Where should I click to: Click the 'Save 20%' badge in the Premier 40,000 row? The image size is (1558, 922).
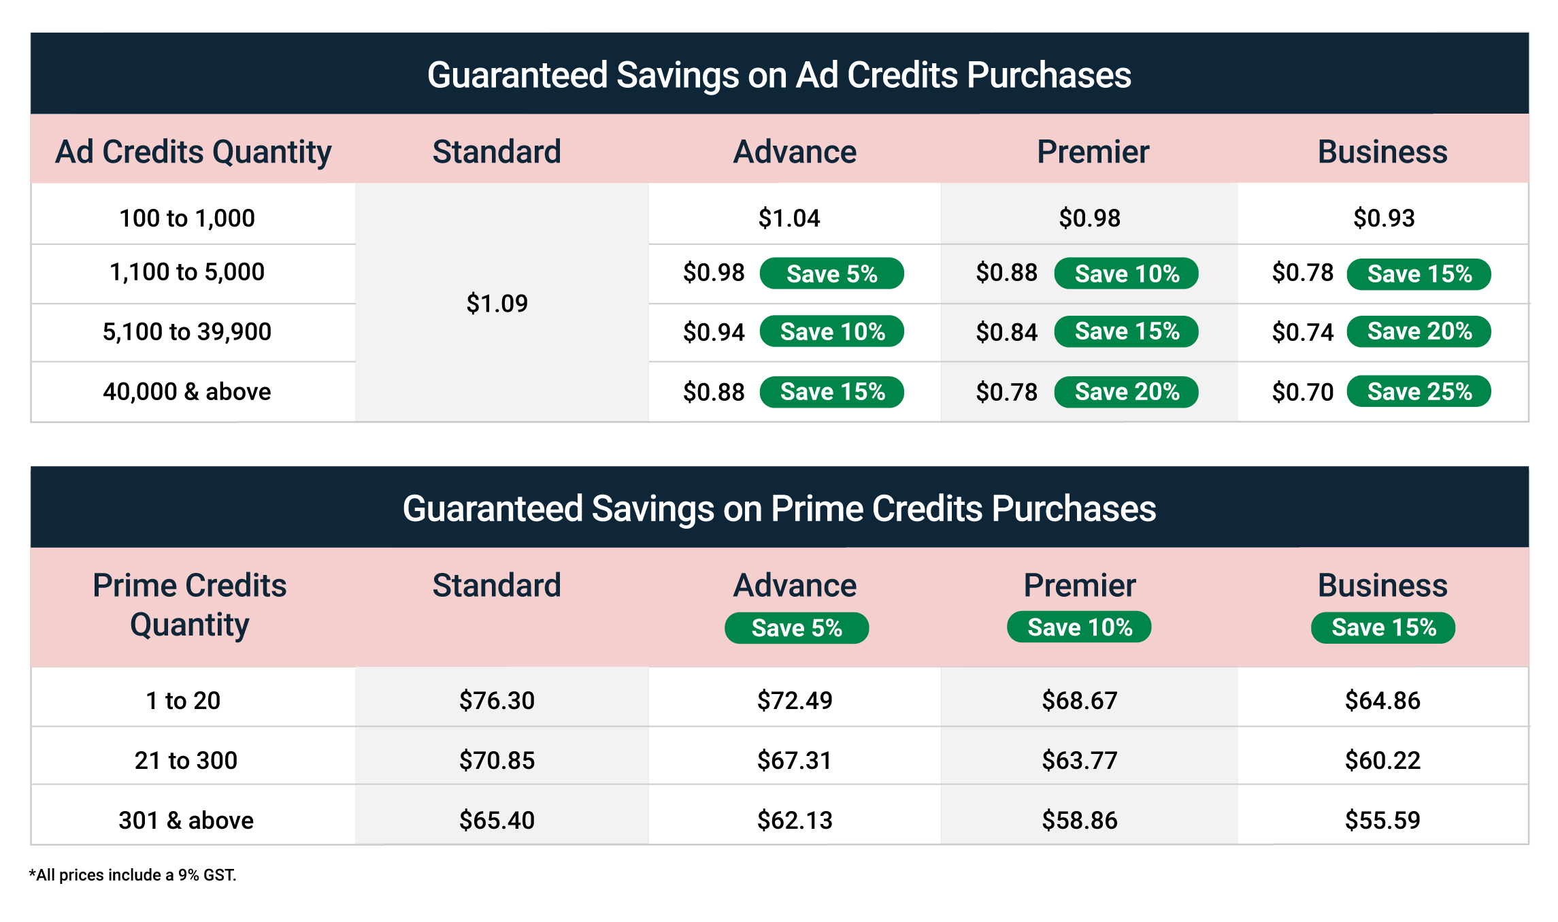(x=1126, y=391)
